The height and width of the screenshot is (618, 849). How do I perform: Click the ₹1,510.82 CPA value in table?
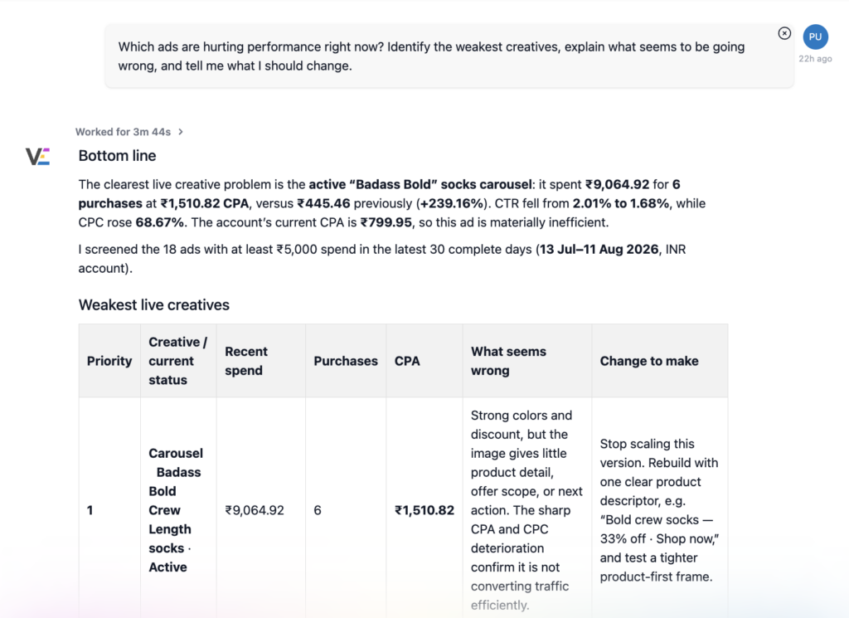(424, 510)
